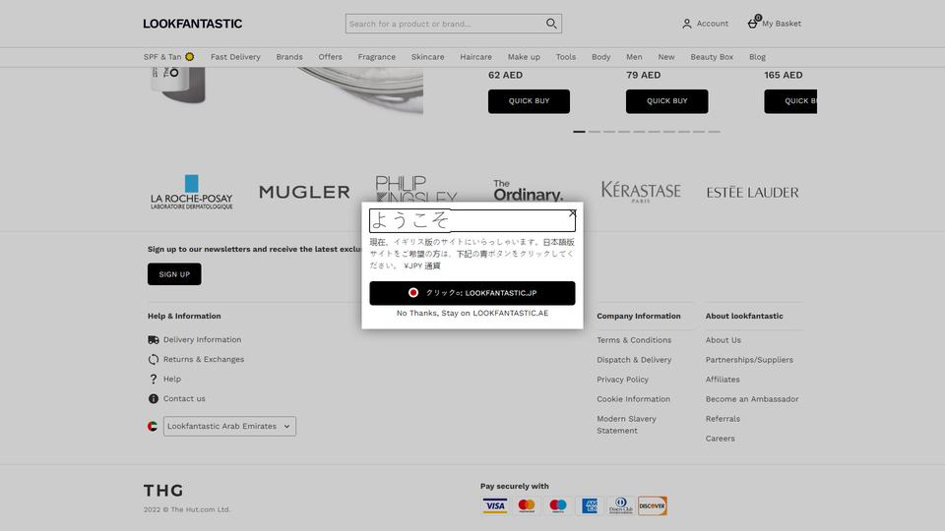Screen dimensions: 945x531
Task: Open the About Us link
Action: tap(724, 340)
